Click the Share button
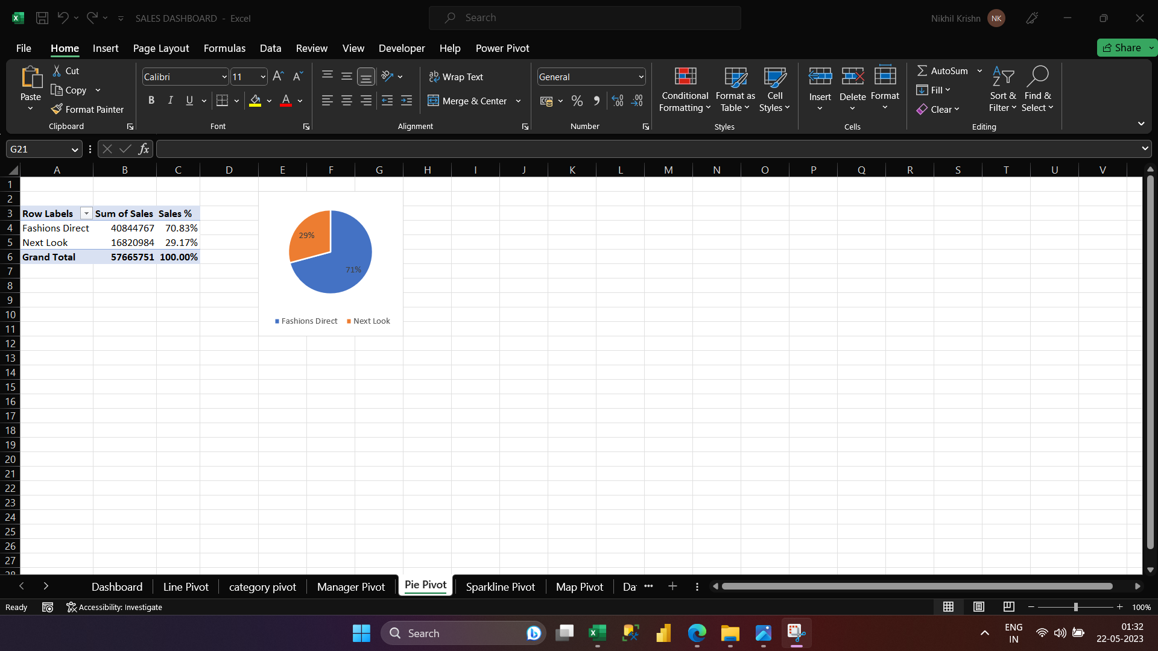 (x=1125, y=47)
